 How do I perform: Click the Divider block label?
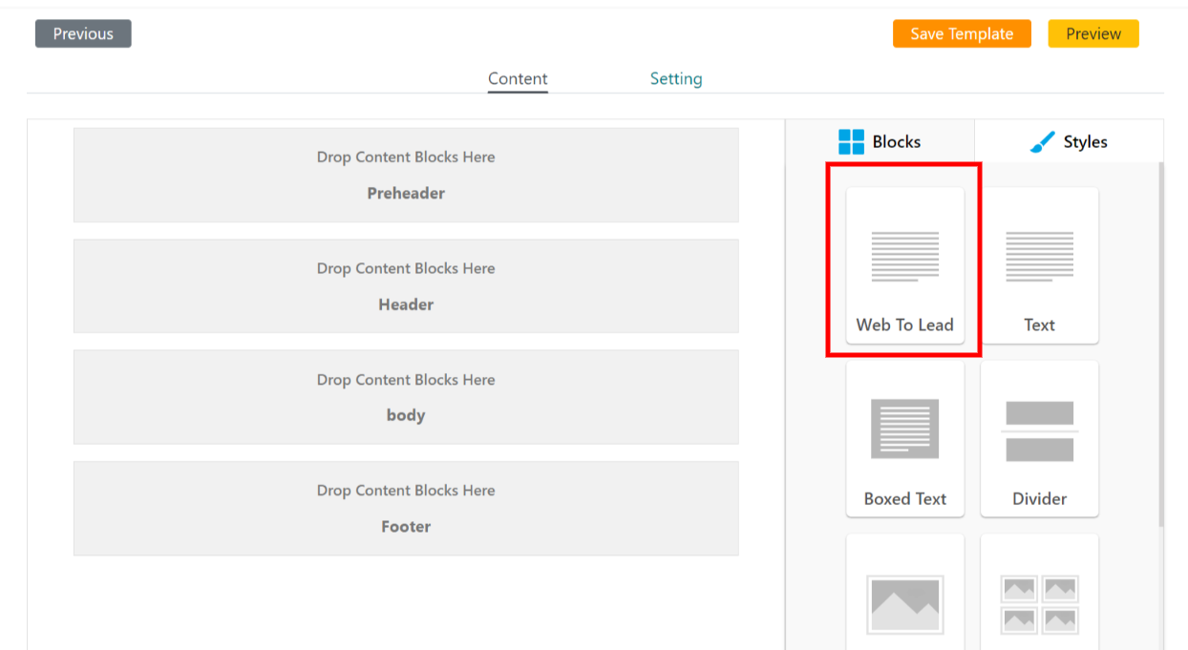point(1040,498)
